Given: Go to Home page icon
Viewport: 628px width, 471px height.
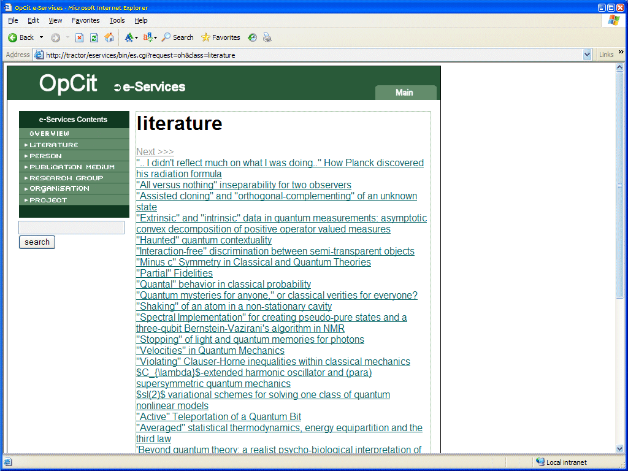Looking at the screenshot, I should click(109, 37).
